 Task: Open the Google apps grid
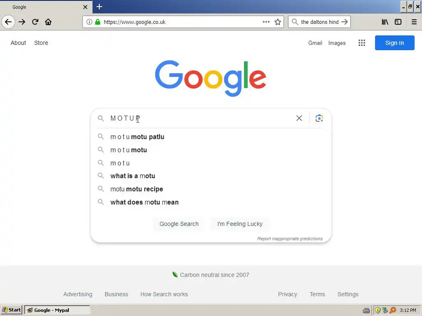tap(362, 43)
